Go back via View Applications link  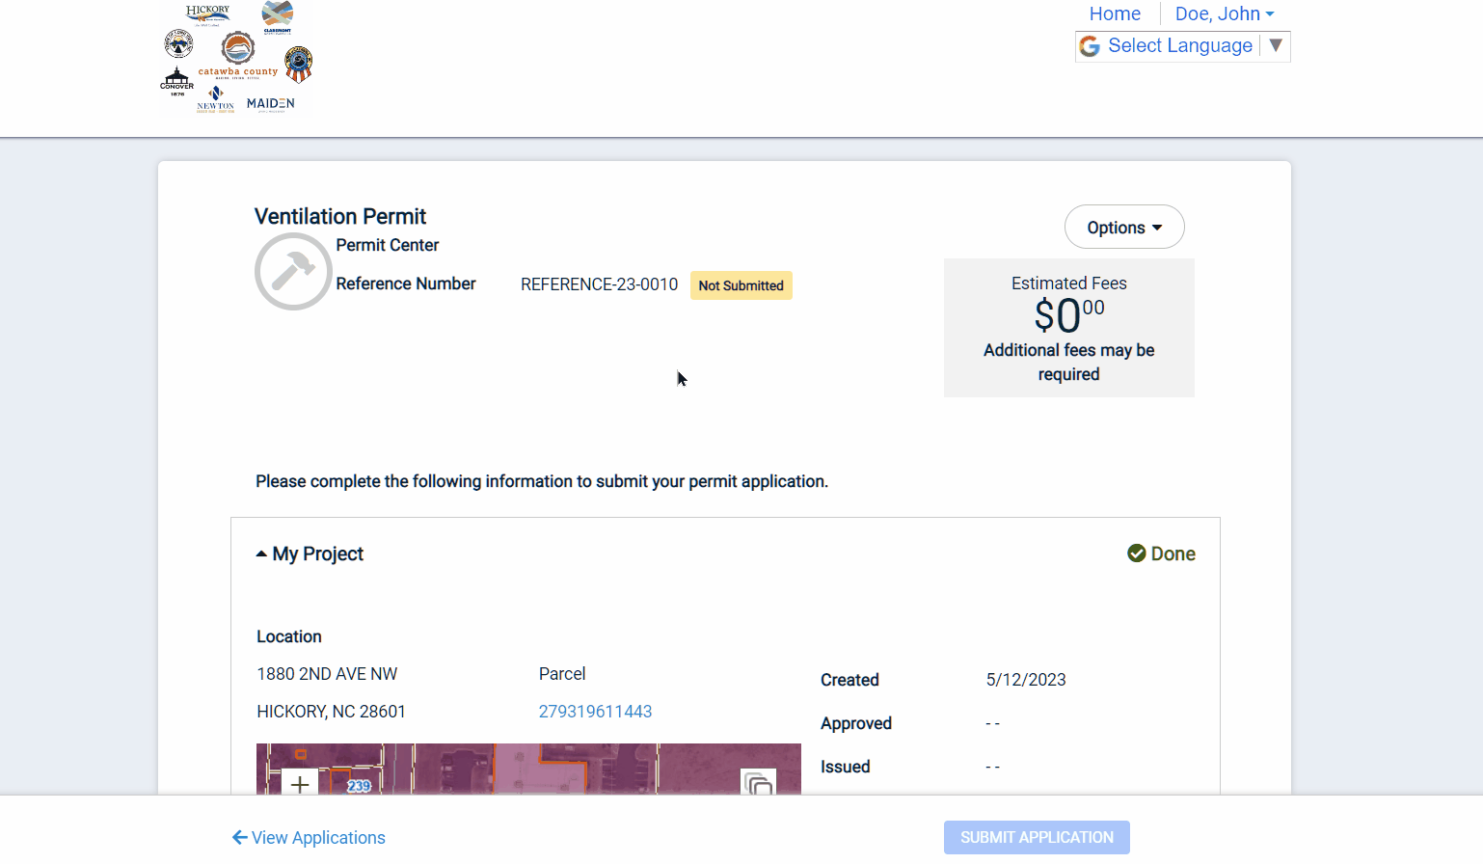pyautogui.click(x=309, y=838)
